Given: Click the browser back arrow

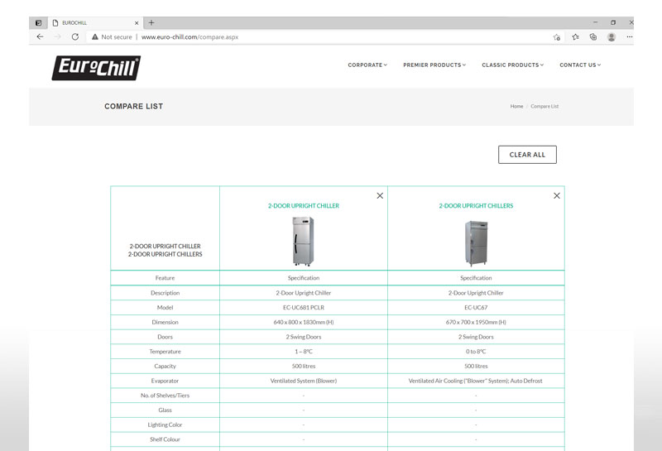Looking at the screenshot, I should (x=40, y=36).
